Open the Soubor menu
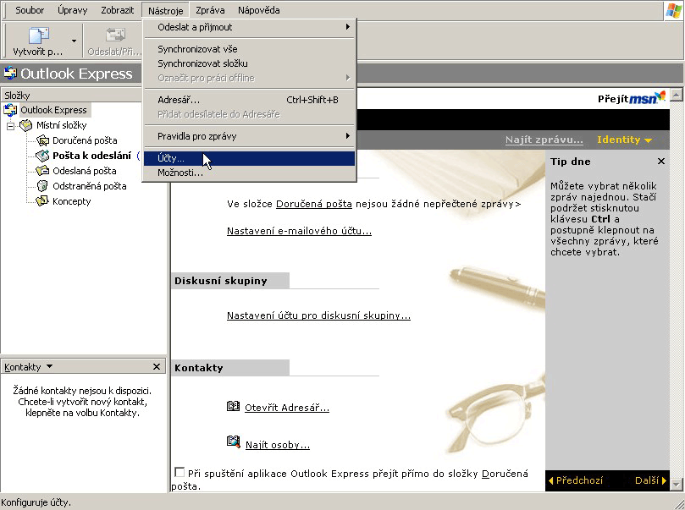 30,10
